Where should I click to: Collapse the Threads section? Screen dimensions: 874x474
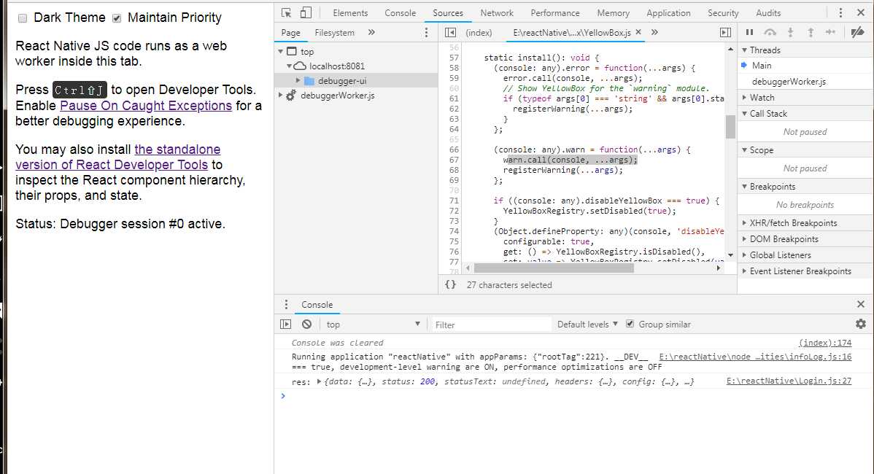[x=744, y=50]
